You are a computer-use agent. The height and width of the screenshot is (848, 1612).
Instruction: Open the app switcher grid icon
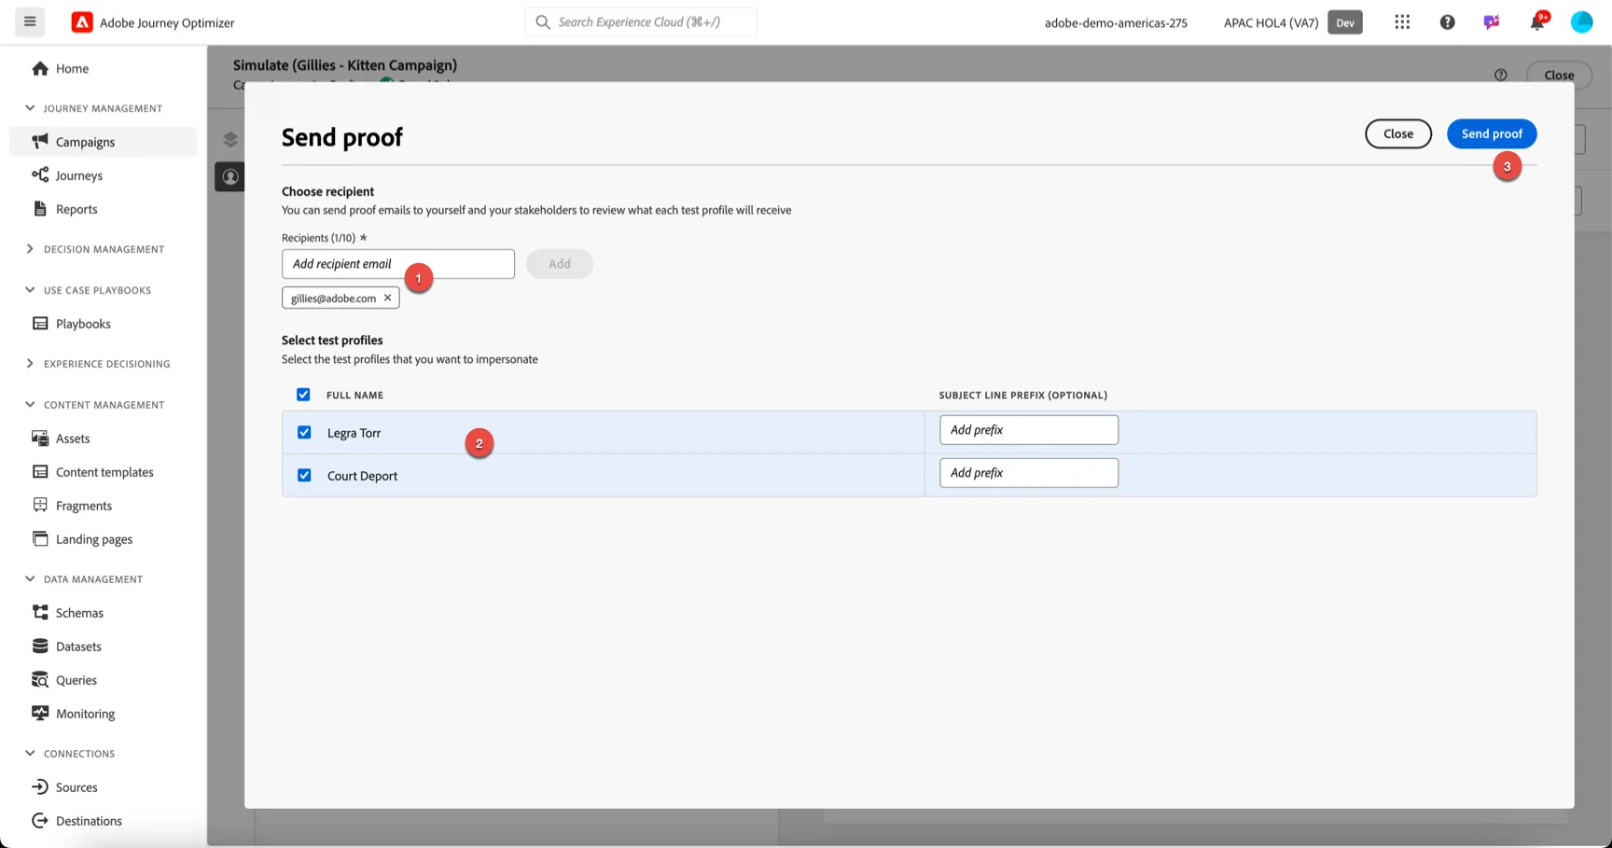(x=1402, y=21)
